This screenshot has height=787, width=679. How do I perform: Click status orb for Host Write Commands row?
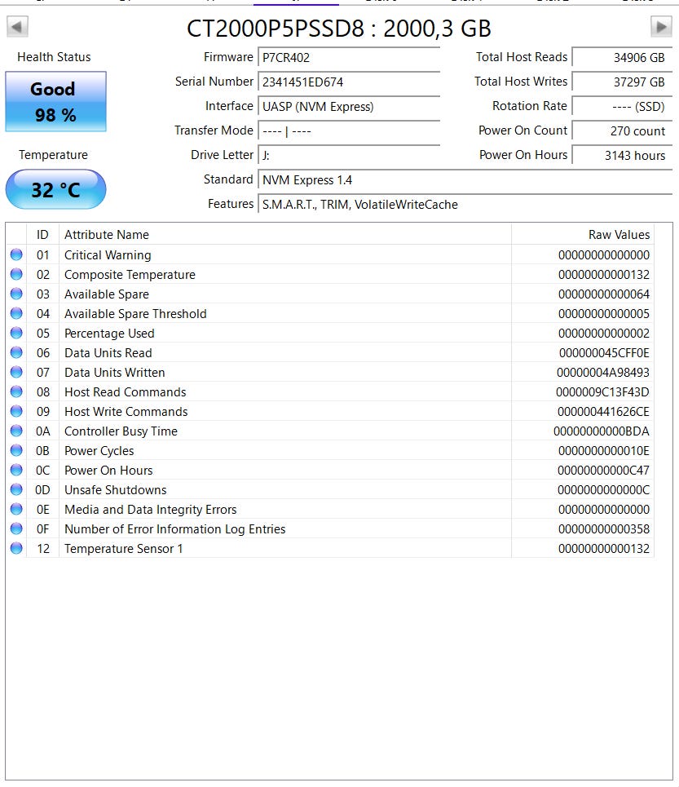tap(16, 411)
